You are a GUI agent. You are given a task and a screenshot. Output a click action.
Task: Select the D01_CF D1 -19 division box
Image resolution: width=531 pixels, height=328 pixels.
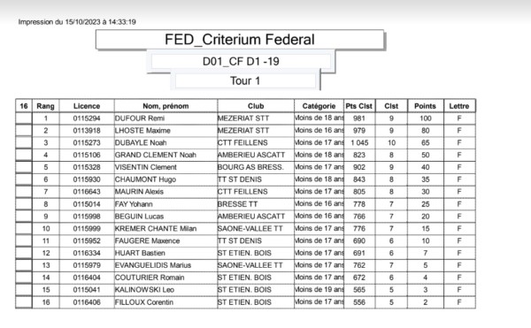tap(241, 62)
